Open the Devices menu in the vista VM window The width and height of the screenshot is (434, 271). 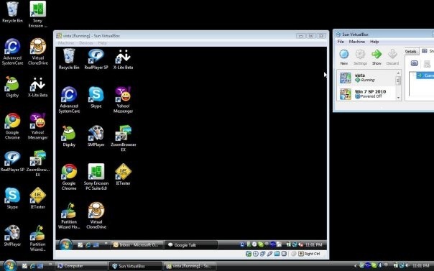point(86,43)
